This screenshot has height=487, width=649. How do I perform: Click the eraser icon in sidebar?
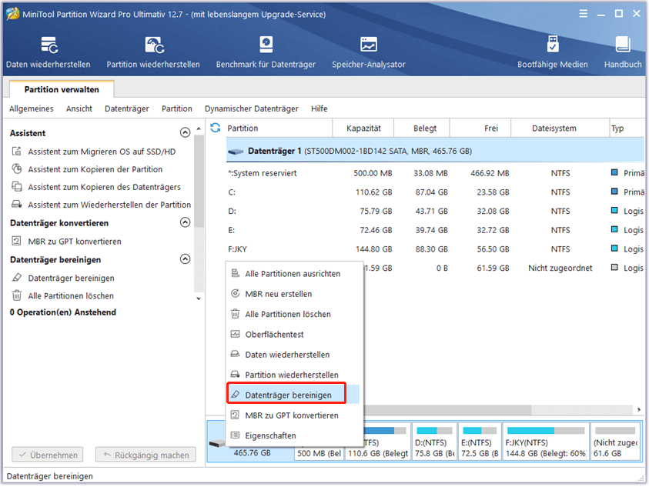tap(17, 278)
